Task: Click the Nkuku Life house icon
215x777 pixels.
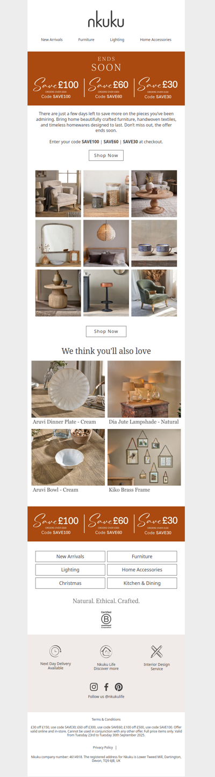Action: click(x=106, y=651)
